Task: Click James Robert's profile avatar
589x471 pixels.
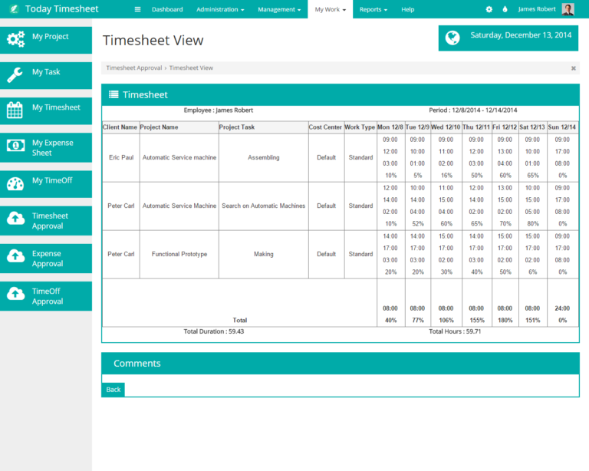Action: [x=568, y=9]
